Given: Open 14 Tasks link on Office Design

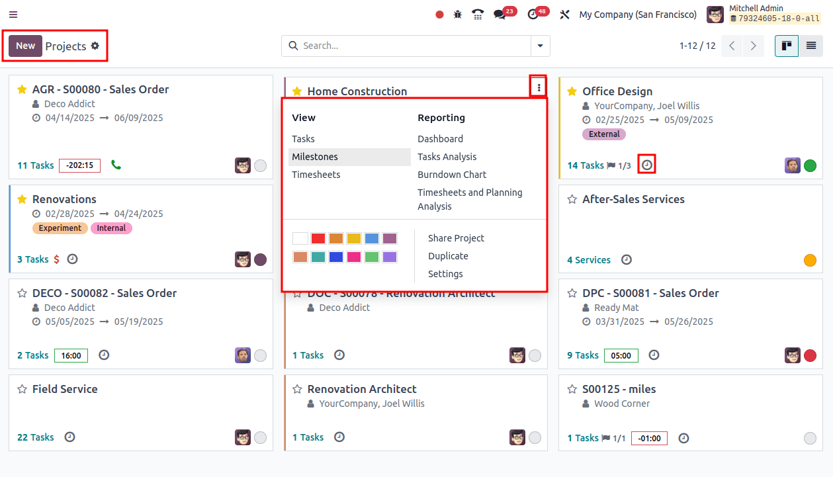Looking at the screenshot, I should 586,165.
